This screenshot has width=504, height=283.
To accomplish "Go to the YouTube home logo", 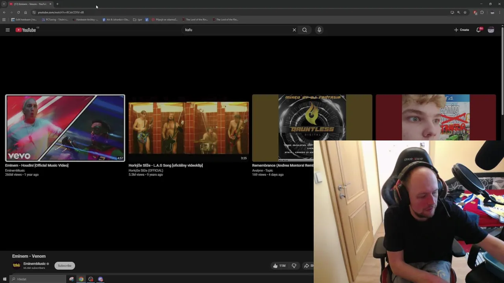I will tap(26, 30).
